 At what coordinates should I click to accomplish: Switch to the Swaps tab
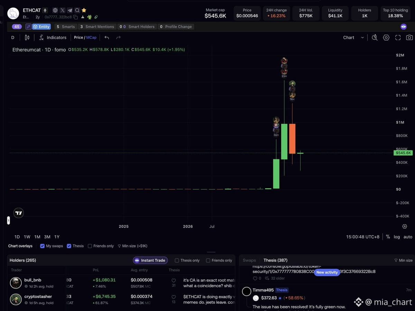[249, 260]
